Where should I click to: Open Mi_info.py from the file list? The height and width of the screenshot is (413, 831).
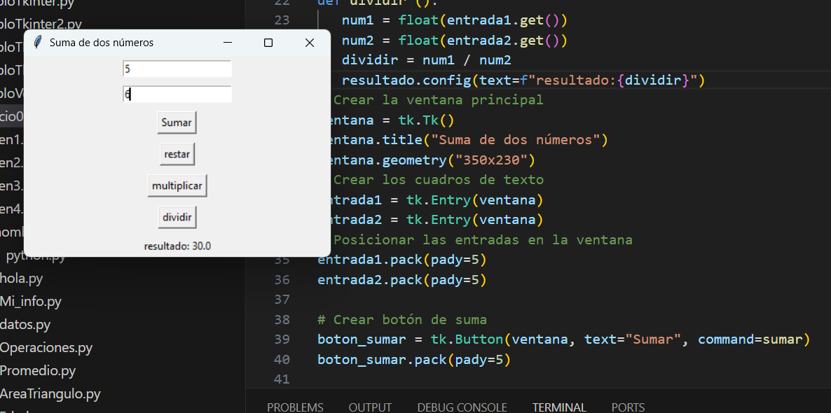(31, 302)
